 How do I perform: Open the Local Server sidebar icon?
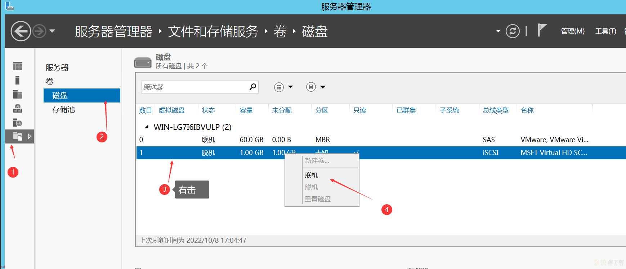point(17,80)
